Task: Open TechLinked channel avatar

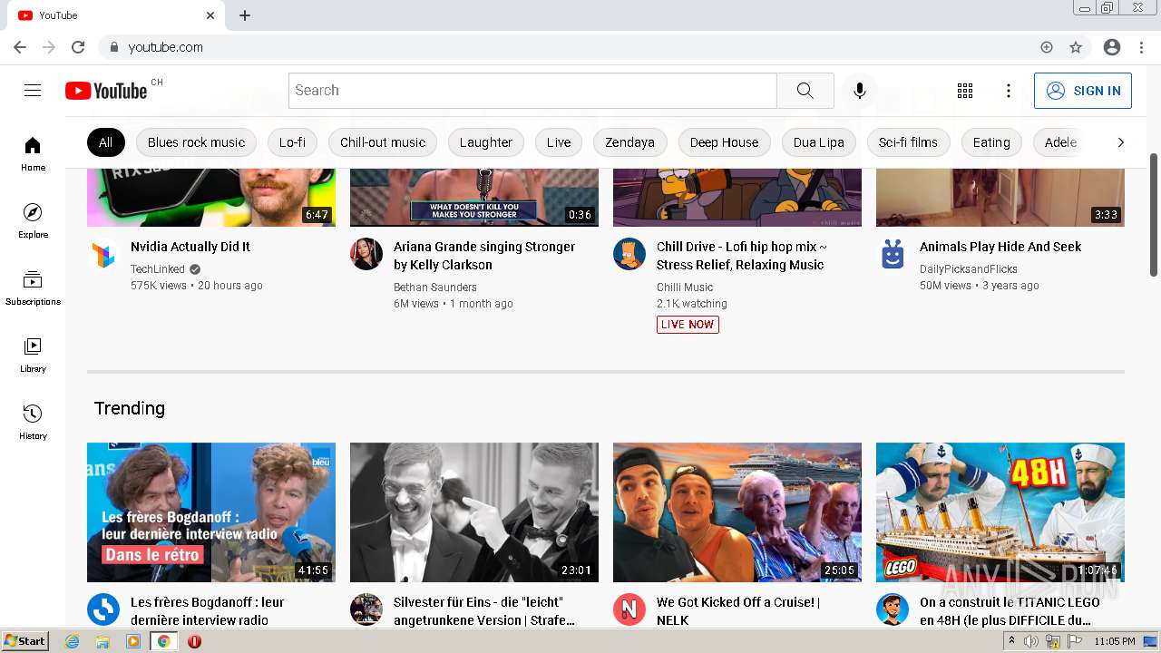Action: [103, 255]
